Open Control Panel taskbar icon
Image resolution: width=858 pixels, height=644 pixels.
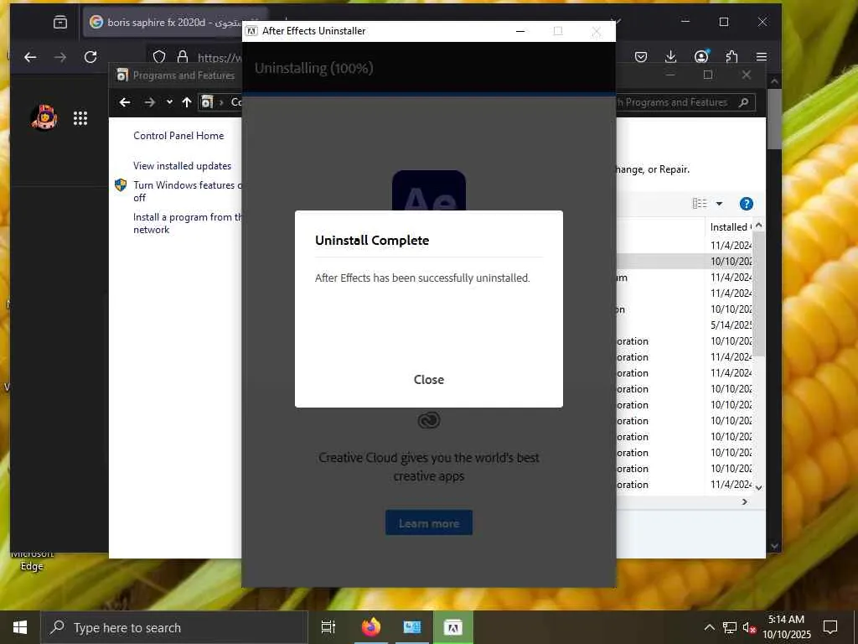tap(412, 627)
